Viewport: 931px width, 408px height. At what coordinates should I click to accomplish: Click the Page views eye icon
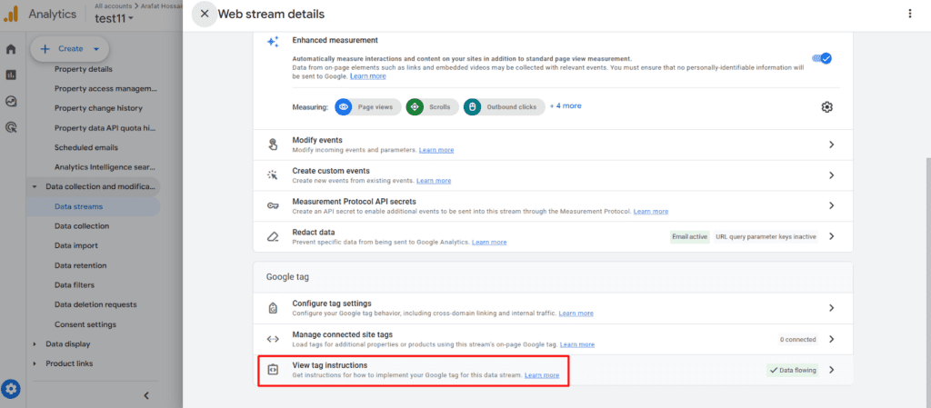point(343,106)
